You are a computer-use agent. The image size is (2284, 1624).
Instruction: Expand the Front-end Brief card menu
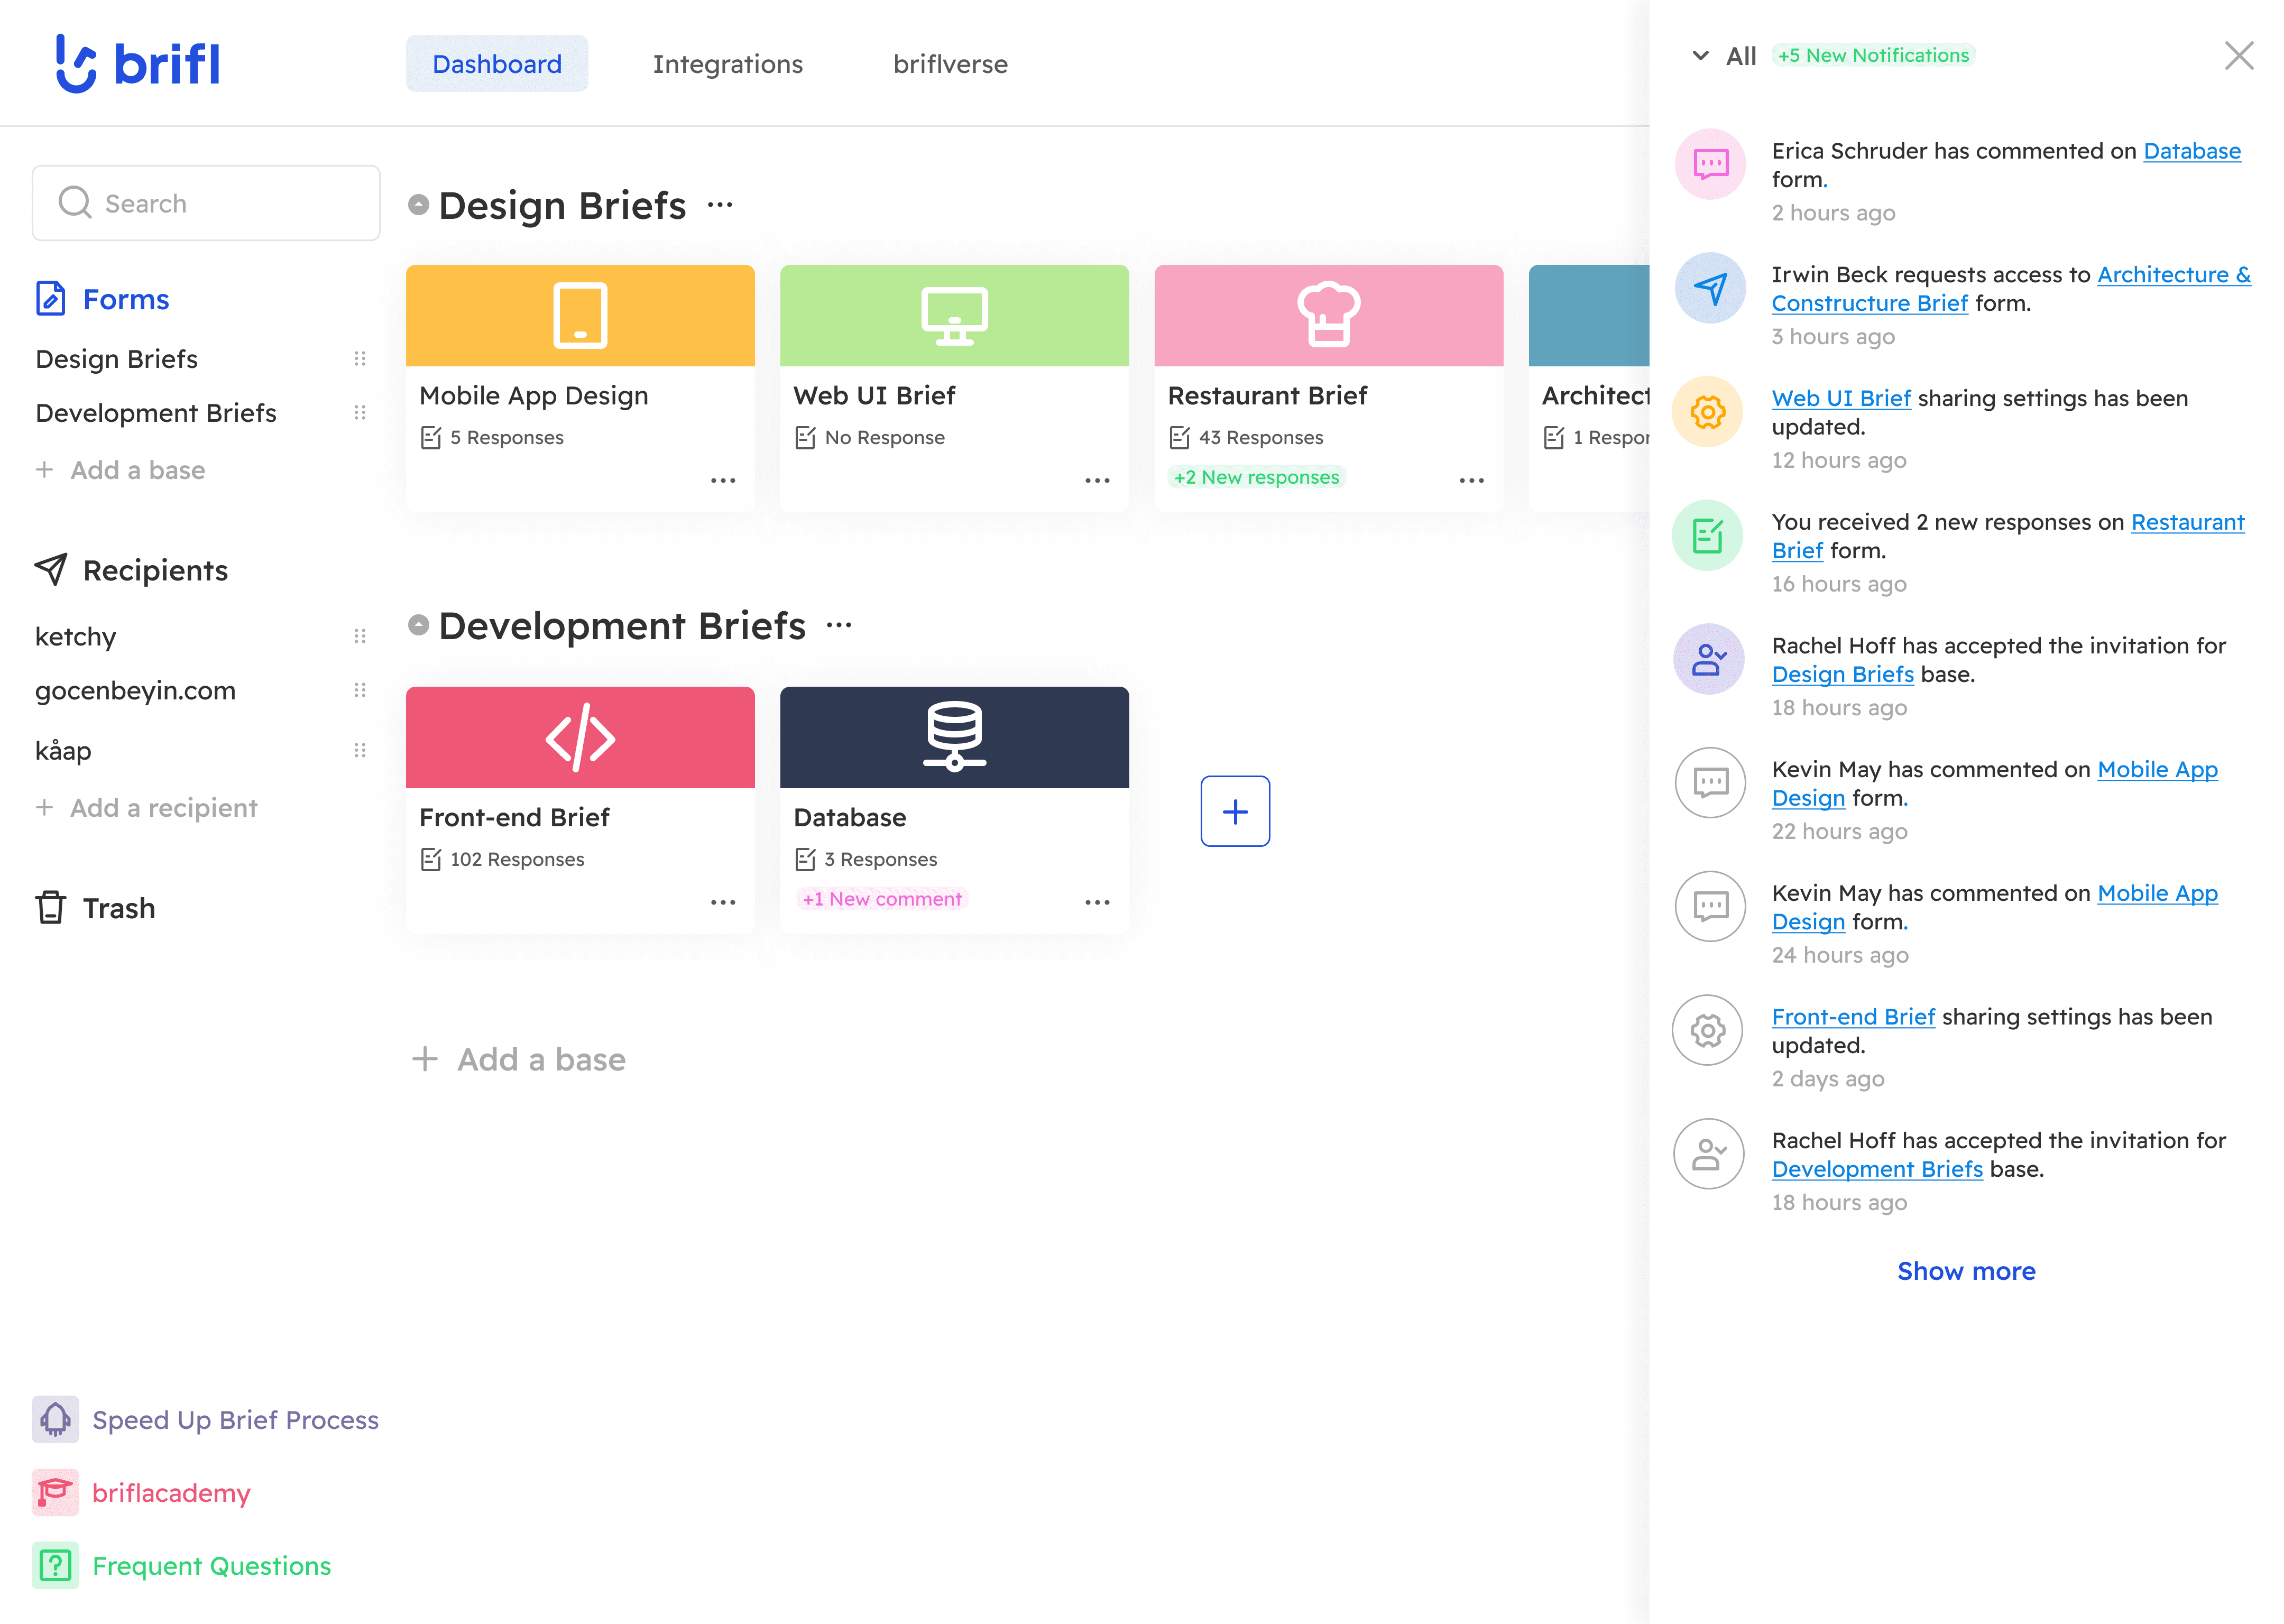722,902
